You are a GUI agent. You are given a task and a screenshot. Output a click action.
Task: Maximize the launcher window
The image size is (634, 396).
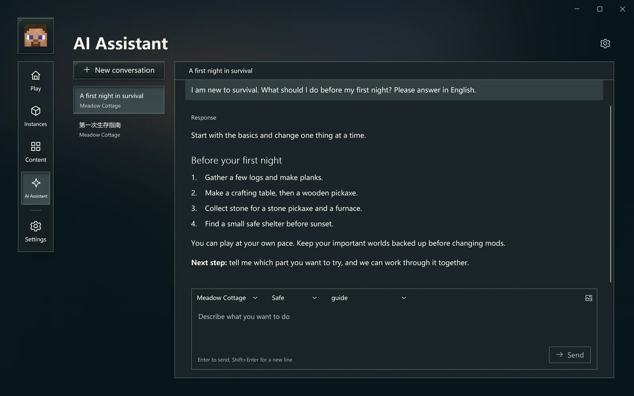point(600,9)
